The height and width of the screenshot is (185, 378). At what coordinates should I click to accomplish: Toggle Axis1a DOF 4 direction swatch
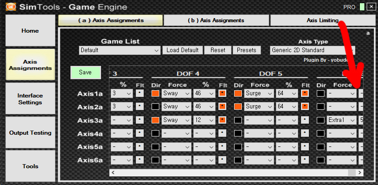155,93
